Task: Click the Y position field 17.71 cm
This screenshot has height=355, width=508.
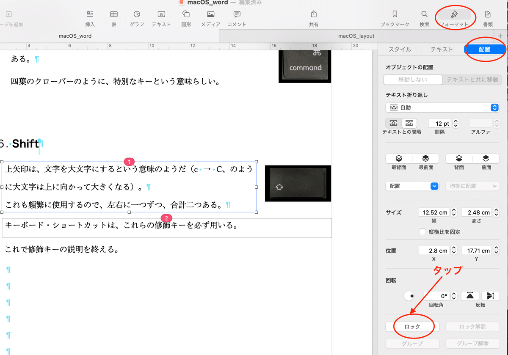Action: point(477,250)
